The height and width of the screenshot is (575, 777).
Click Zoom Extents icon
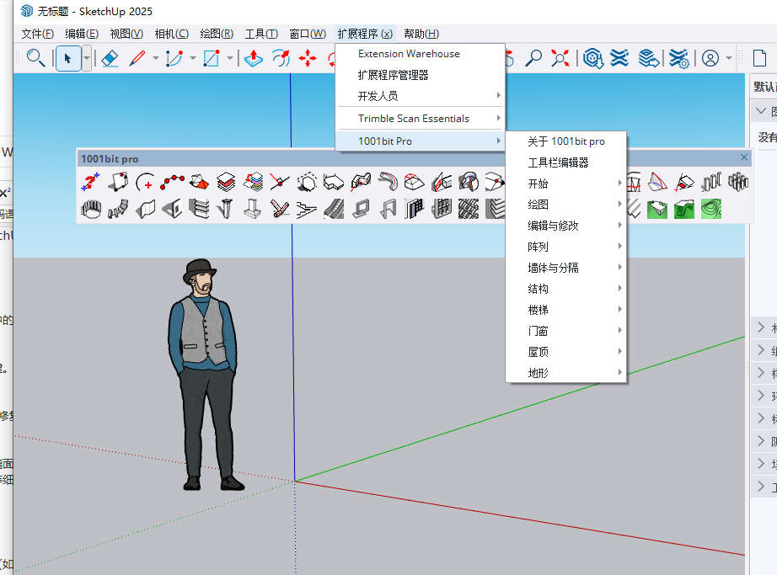(560, 58)
